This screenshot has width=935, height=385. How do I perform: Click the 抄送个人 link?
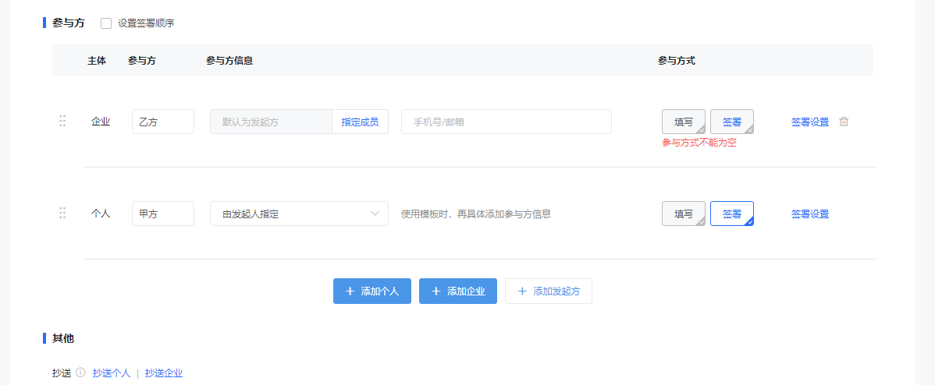pyautogui.click(x=112, y=373)
